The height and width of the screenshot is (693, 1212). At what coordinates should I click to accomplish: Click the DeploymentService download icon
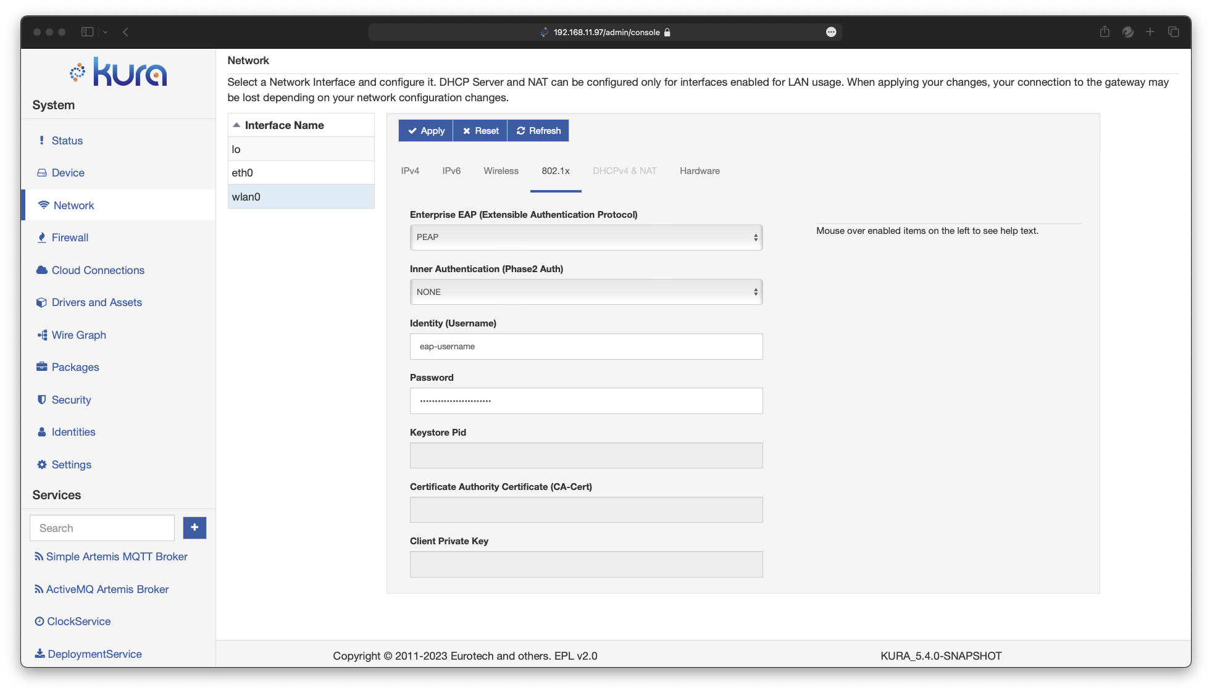coord(40,654)
